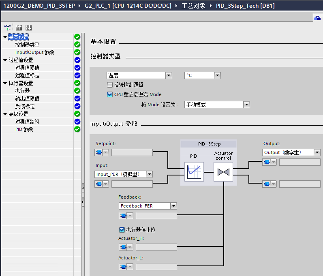Open the Feedback_PER dropdown
Viewport: 323px width, 276px height.
pyautogui.click(x=173, y=206)
